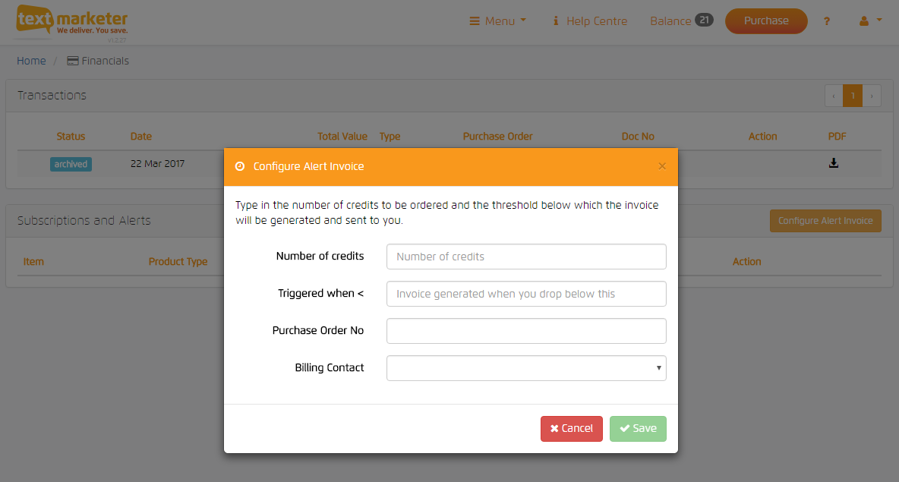Click the previous page arrow in Transactions

(x=834, y=96)
